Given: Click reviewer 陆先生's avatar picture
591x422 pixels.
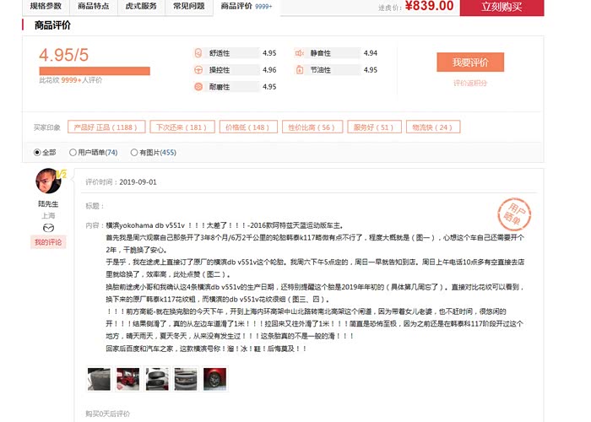Looking at the screenshot, I should click(48, 181).
